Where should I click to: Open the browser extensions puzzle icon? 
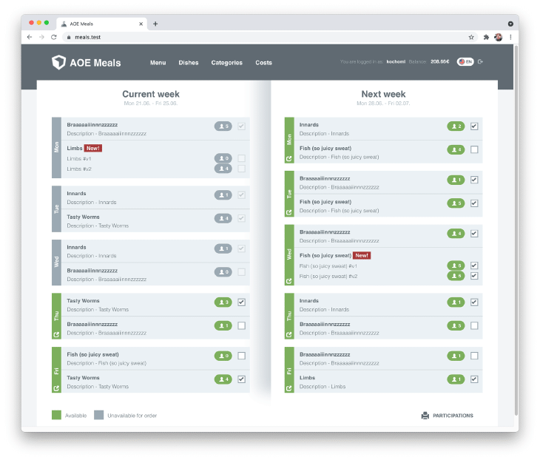486,37
